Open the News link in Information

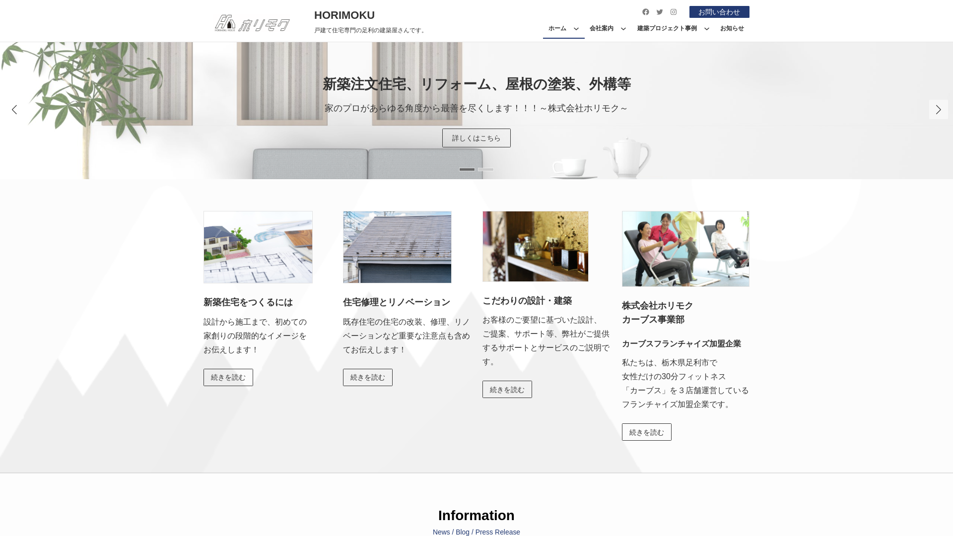441,532
